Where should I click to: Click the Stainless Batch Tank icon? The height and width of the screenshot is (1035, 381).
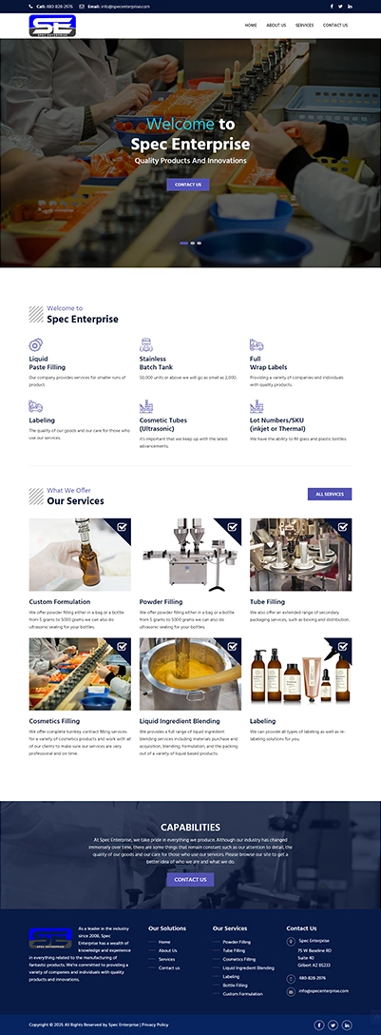click(x=145, y=344)
